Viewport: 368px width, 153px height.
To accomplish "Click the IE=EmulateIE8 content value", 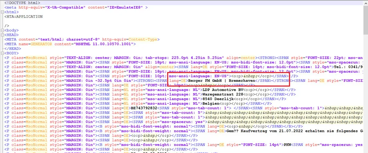I will coord(124,7).
